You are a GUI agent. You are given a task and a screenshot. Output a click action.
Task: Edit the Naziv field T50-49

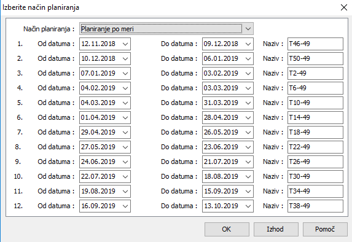[x=315, y=58]
